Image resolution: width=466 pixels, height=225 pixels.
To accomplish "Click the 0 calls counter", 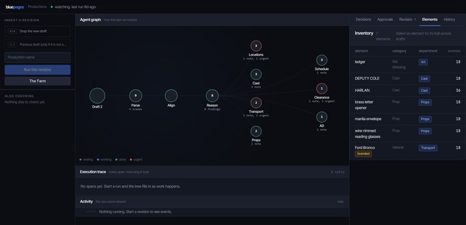I will (x=338, y=172).
